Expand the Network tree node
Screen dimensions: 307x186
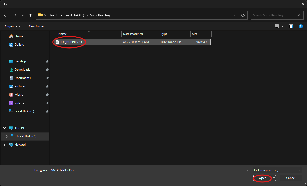pyautogui.click(x=4, y=145)
